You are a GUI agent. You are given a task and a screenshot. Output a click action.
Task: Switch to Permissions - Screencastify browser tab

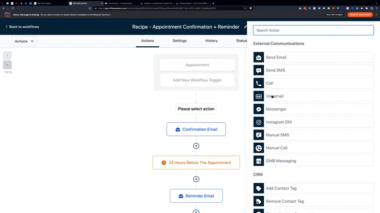coord(120,4)
